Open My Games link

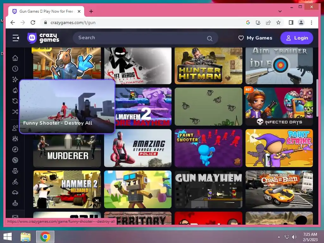[x=255, y=38]
